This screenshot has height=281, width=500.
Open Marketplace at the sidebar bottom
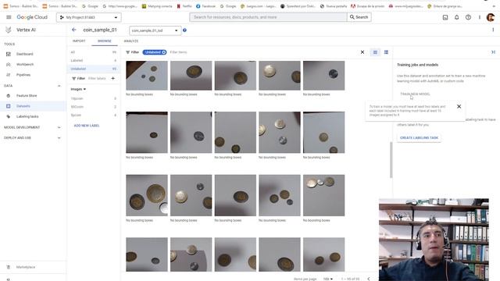click(26, 267)
